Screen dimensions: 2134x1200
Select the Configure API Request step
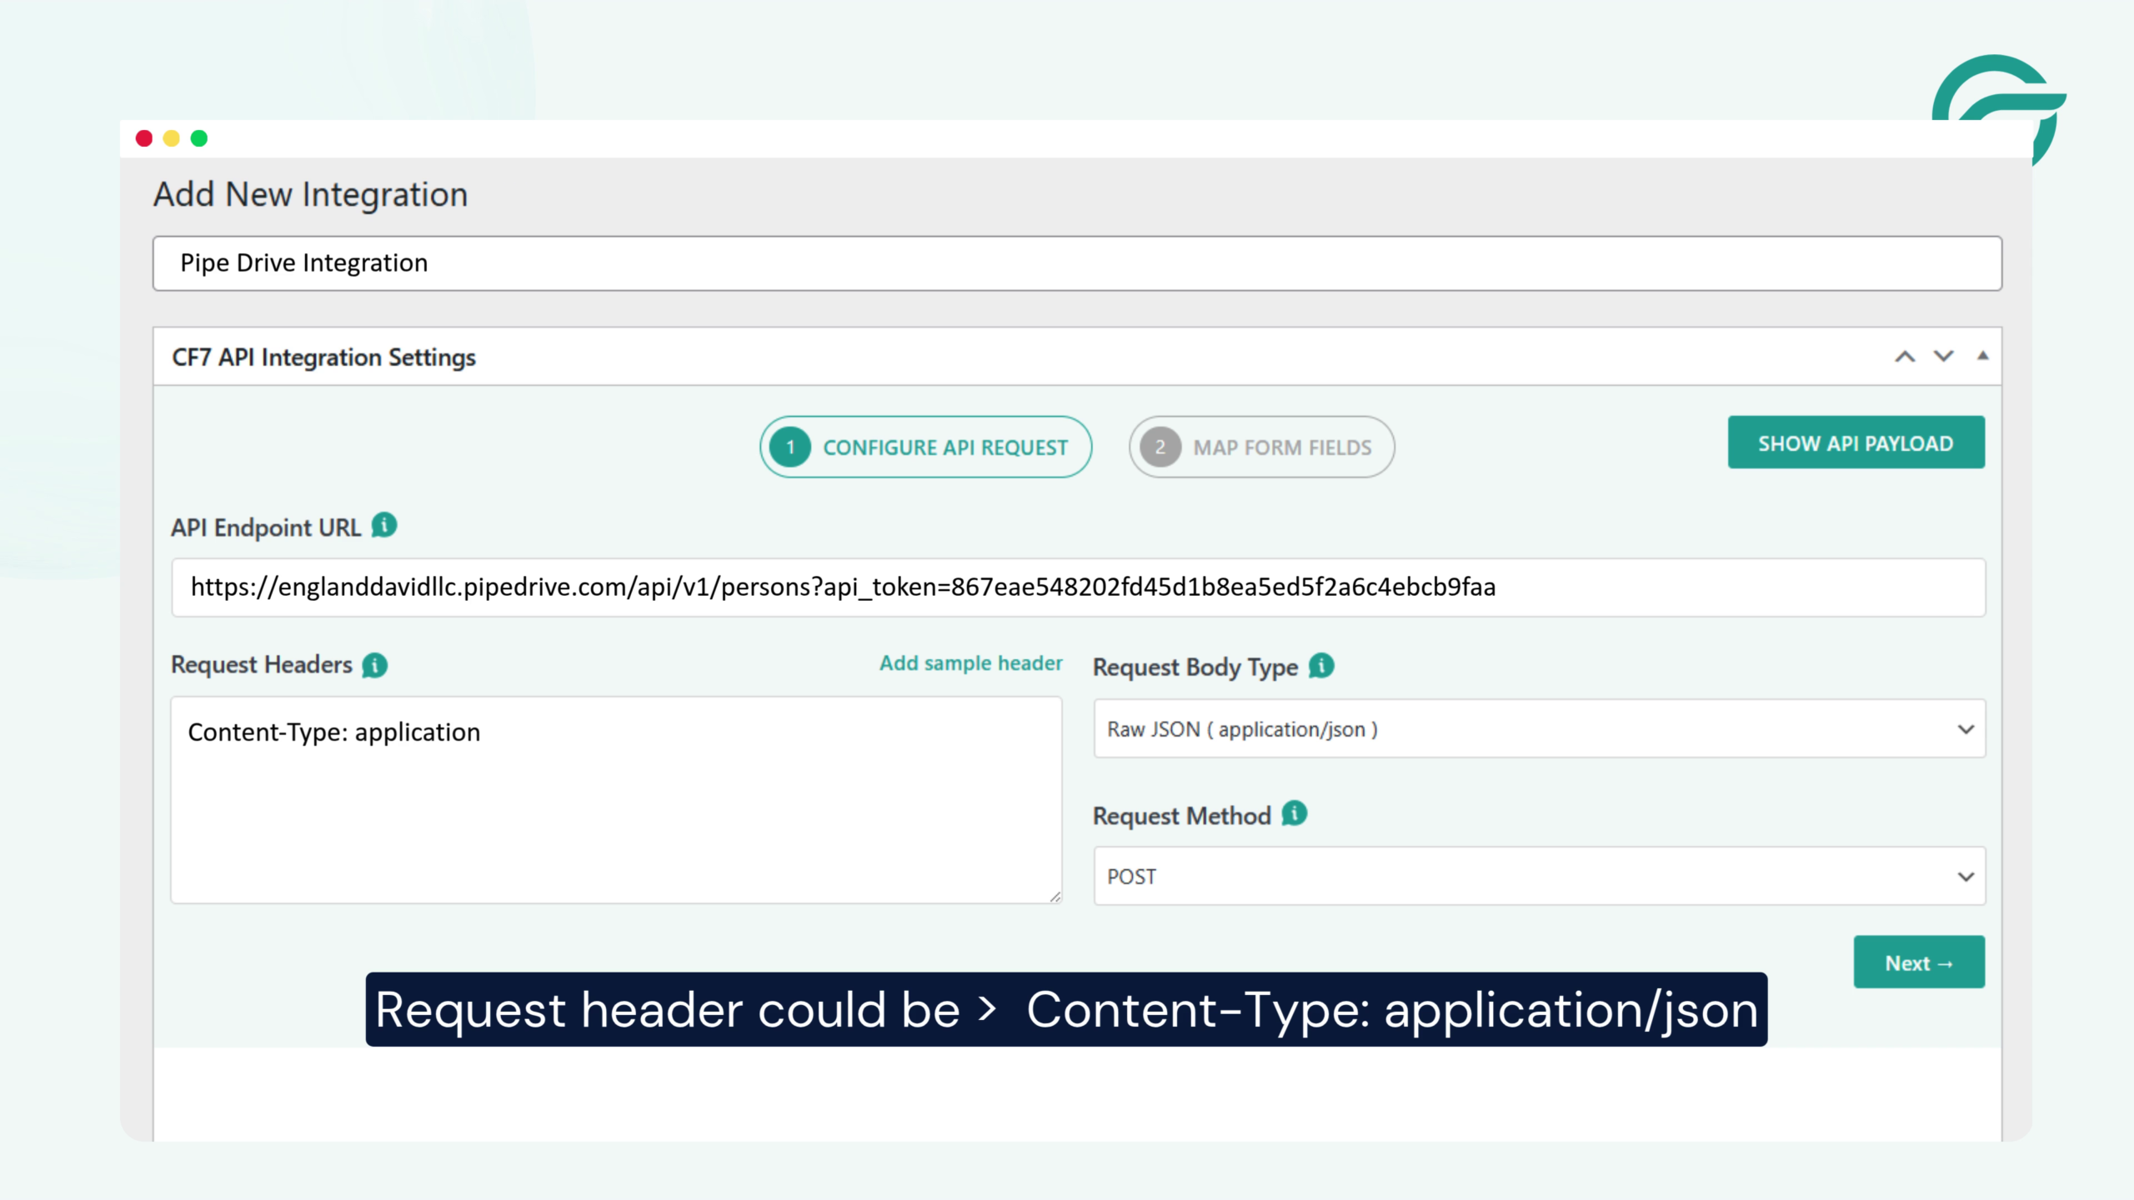(x=925, y=447)
